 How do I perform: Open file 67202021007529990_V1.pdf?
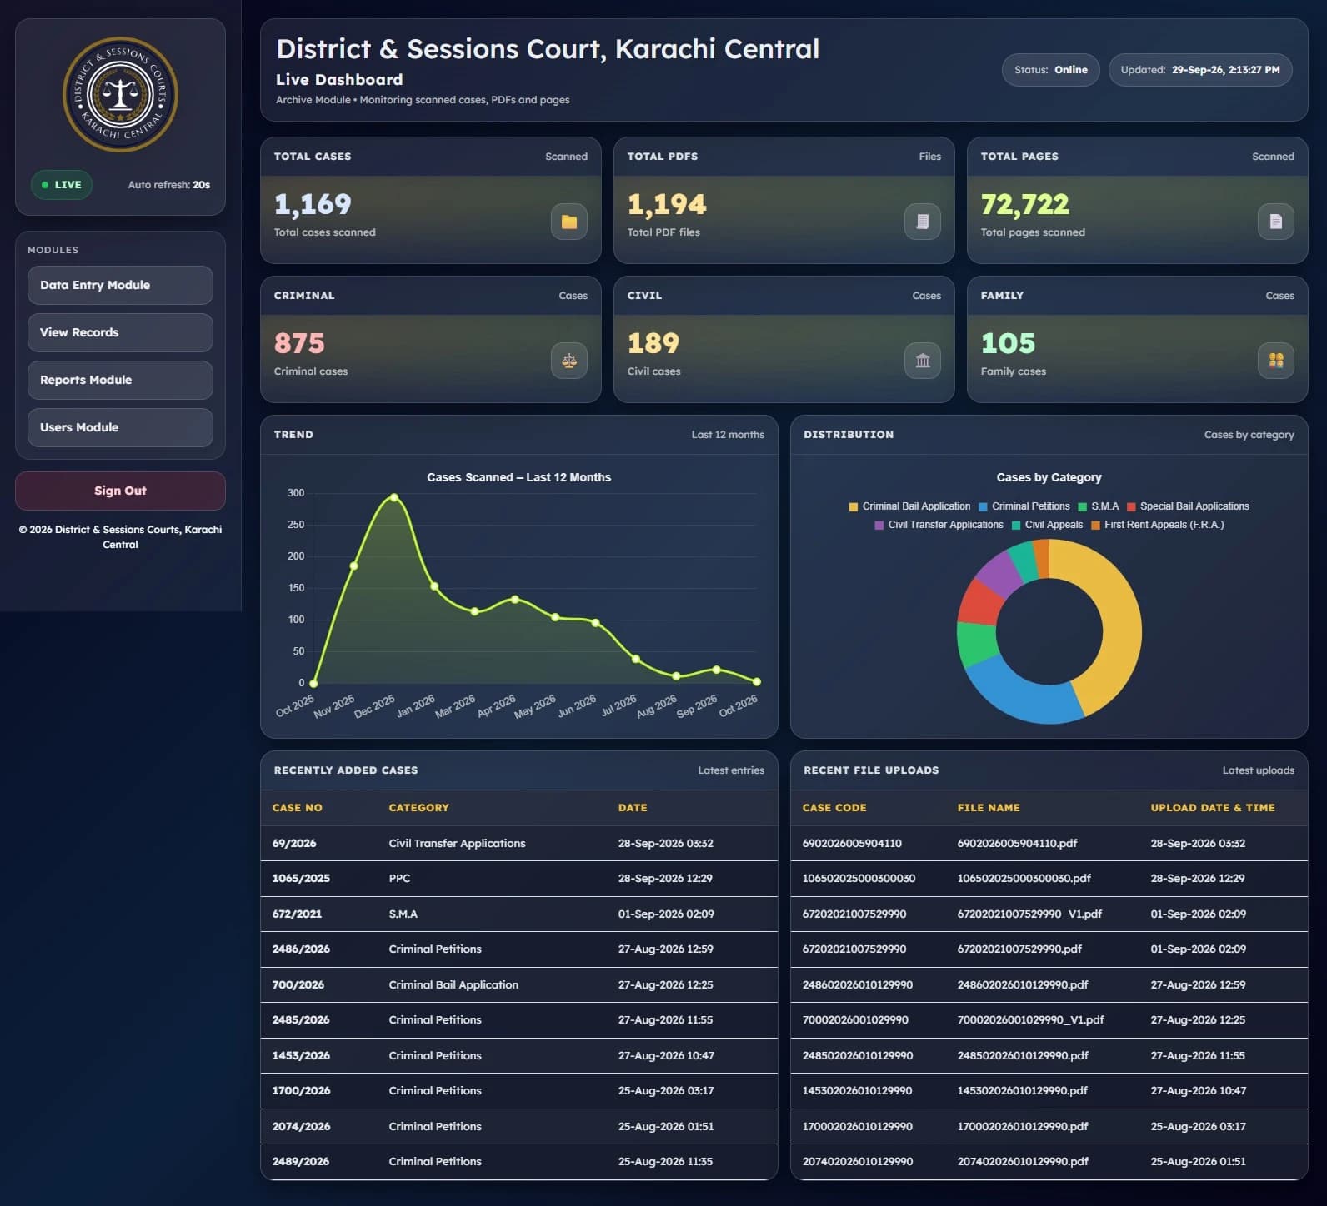coord(1029,914)
